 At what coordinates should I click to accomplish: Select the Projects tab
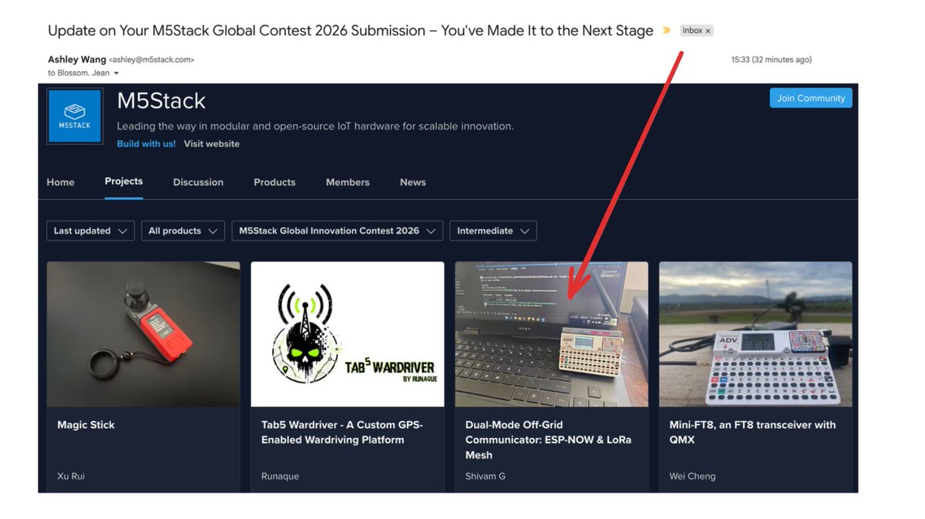coord(124,181)
